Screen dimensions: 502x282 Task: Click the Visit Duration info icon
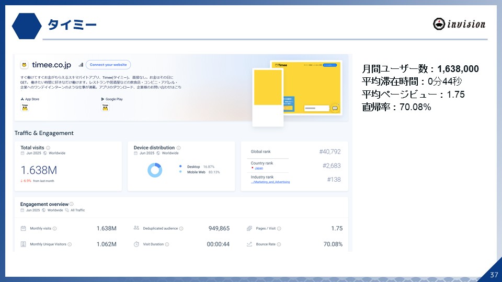pos(167,244)
